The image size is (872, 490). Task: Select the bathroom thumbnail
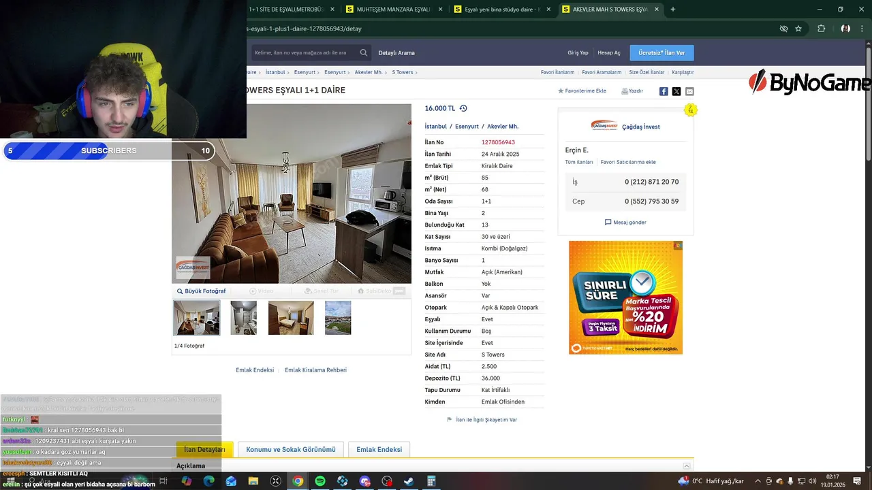tap(243, 318)
